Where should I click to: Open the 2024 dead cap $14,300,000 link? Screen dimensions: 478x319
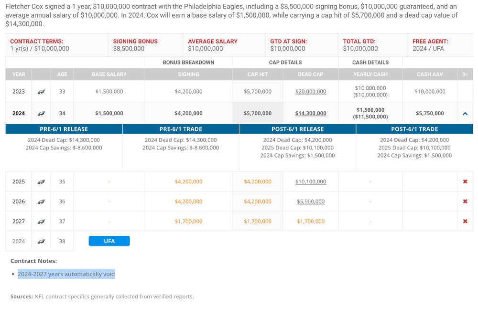[311, 114]
